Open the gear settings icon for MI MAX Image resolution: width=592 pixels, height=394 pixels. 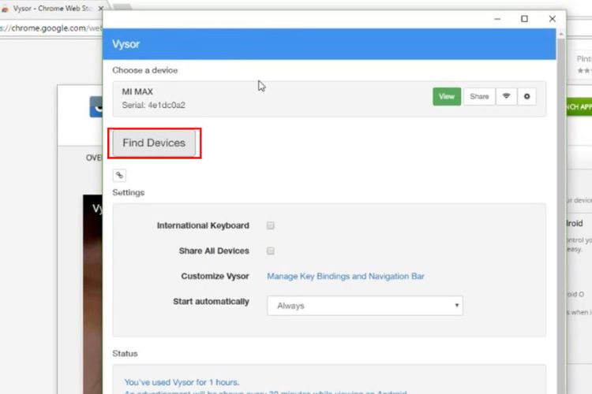pos(526,96)
